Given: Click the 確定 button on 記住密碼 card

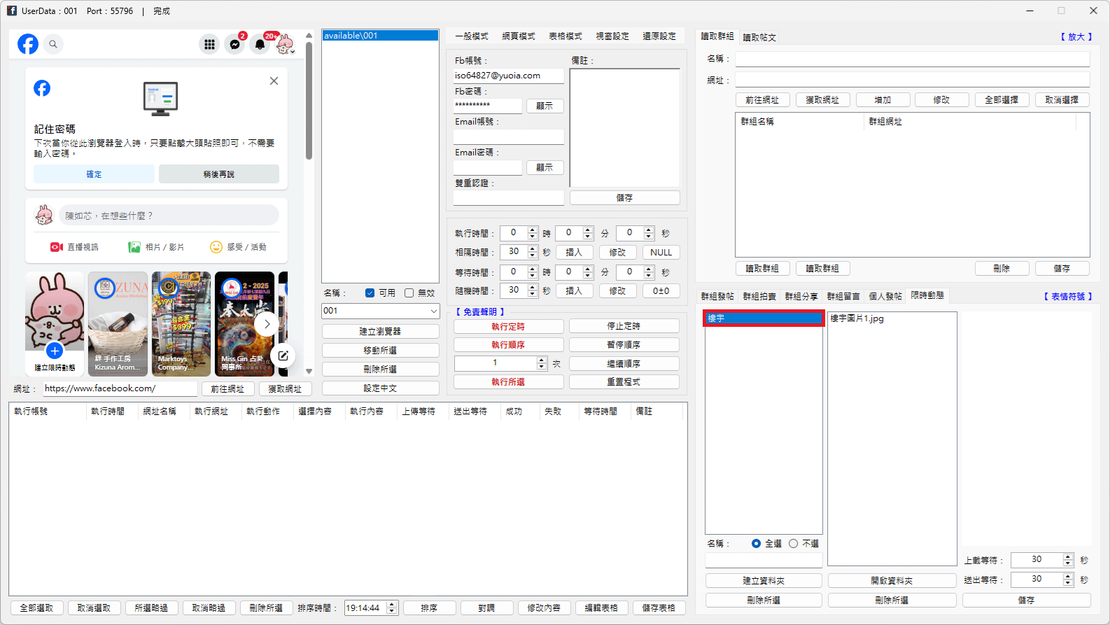Looking at the screenshot, I should coord(94,174).
